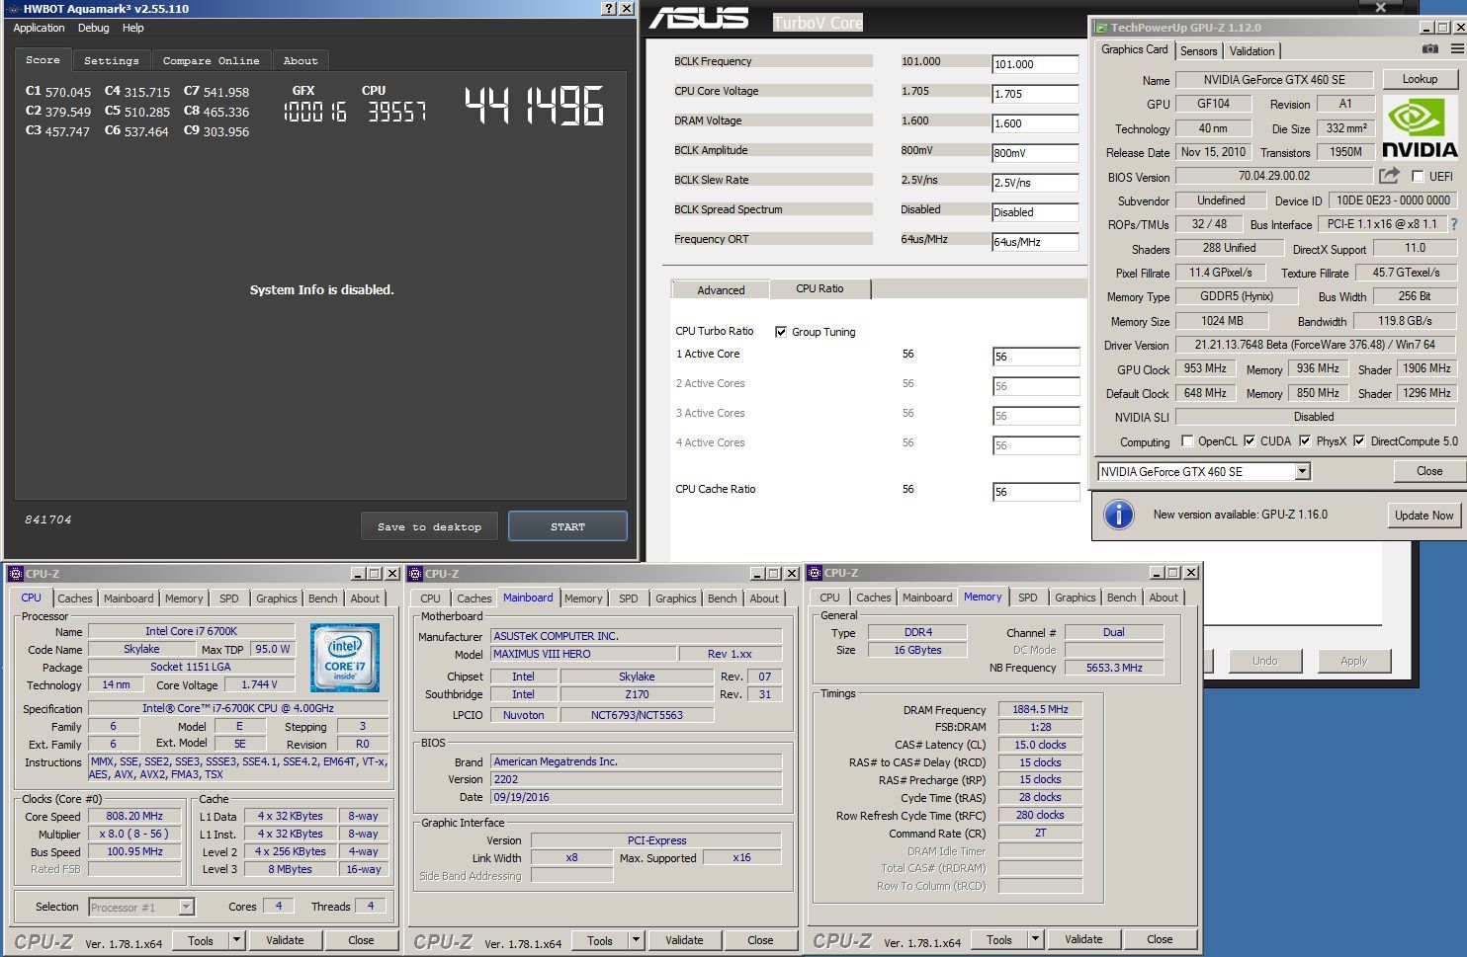The image size is (1467, 957).
Task: Toggle CUDA checkbox
Action: tap(1250, 441)
